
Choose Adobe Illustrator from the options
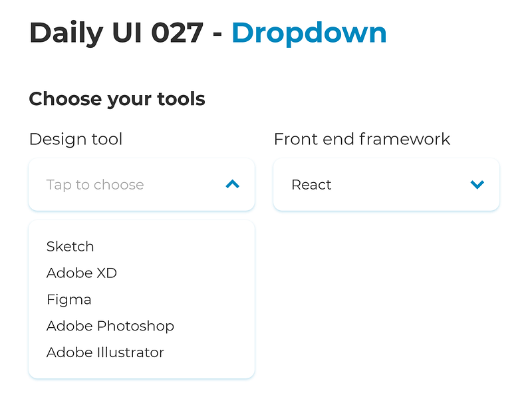coord(105,352)
